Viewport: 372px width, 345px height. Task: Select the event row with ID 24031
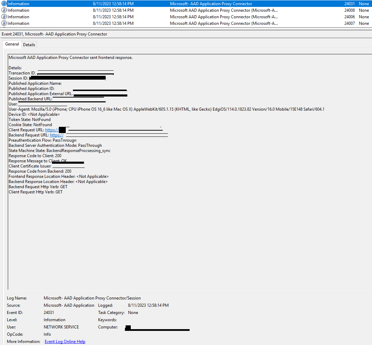pos(186,3)
